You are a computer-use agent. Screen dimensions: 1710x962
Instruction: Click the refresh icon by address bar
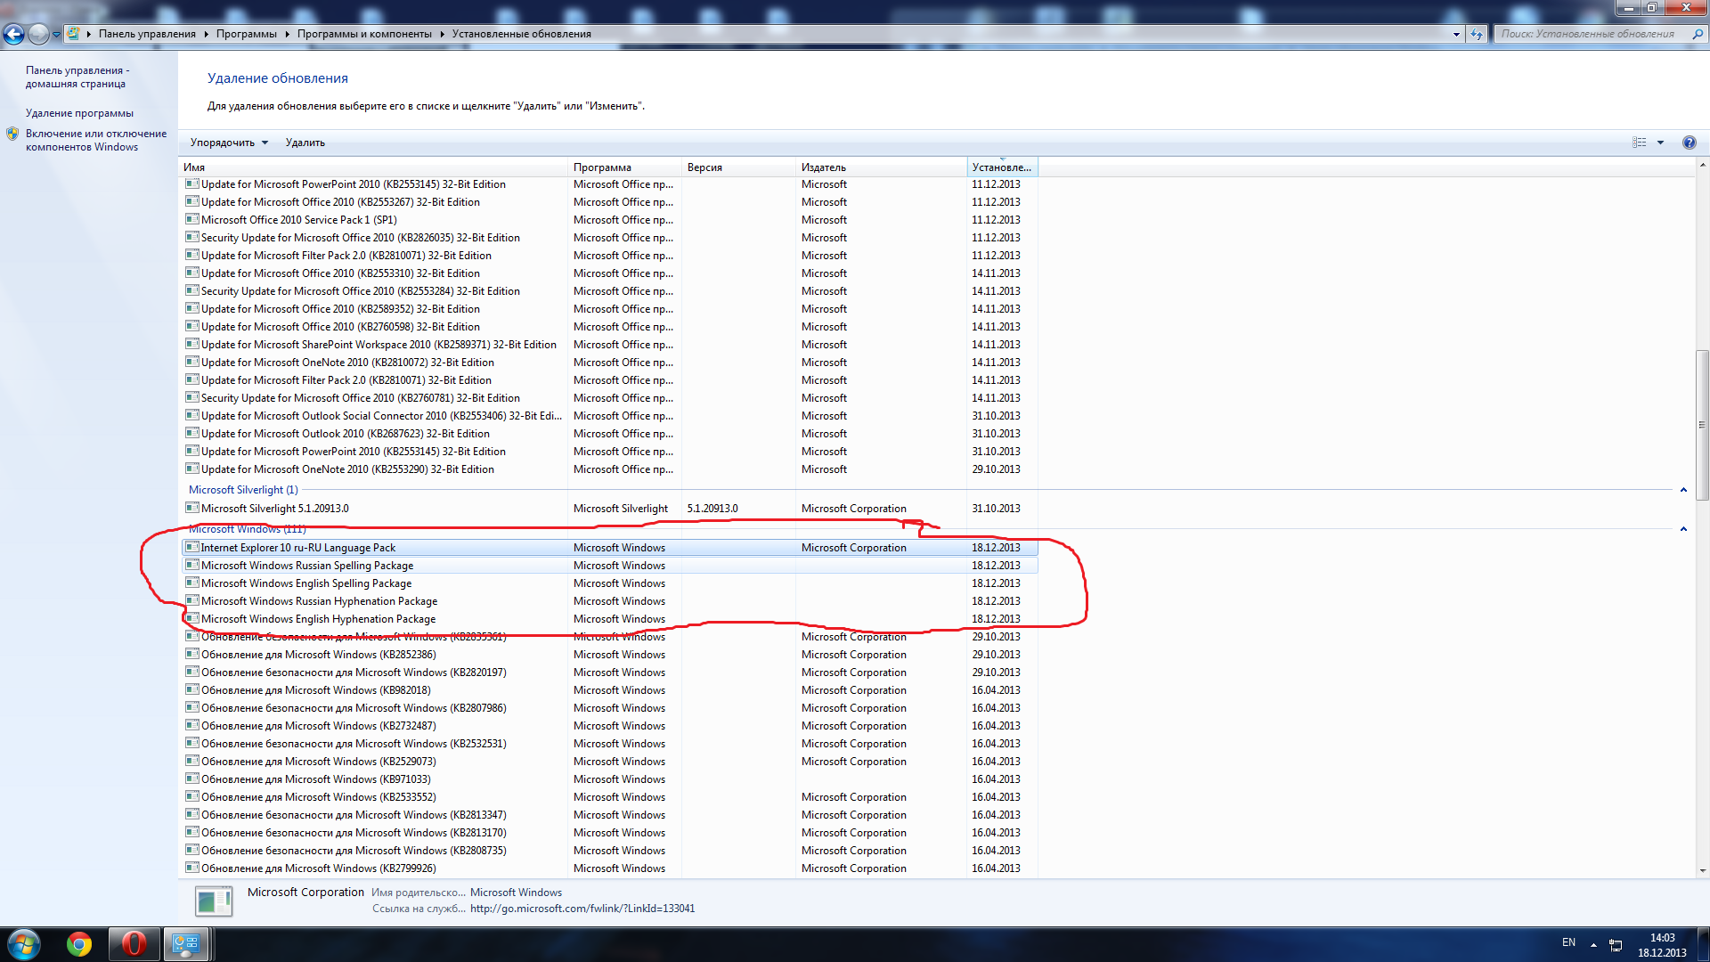click(x=1477, y=34)
